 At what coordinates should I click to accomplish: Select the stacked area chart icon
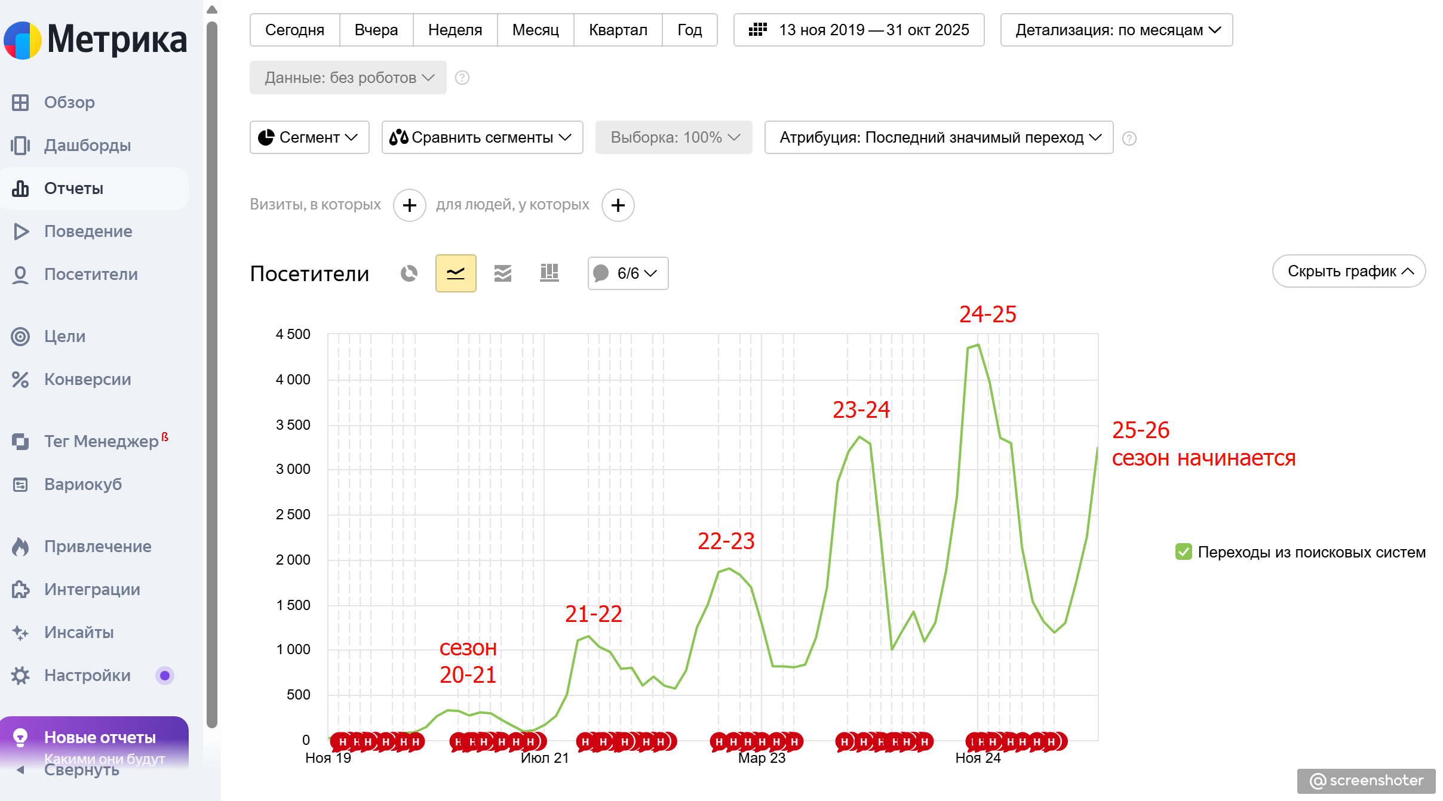(503, 273)
